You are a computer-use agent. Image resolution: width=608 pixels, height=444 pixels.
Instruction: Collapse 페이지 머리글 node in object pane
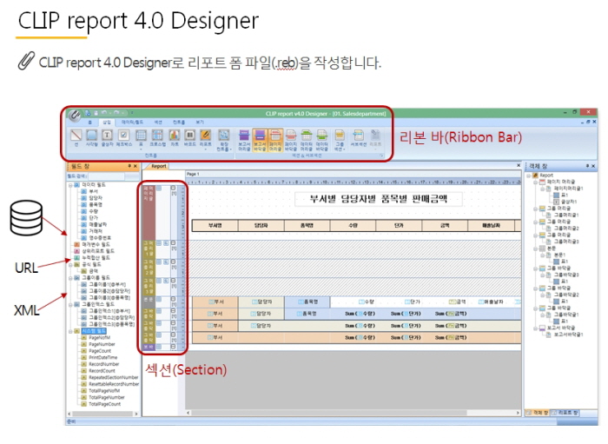coord(536,182)
